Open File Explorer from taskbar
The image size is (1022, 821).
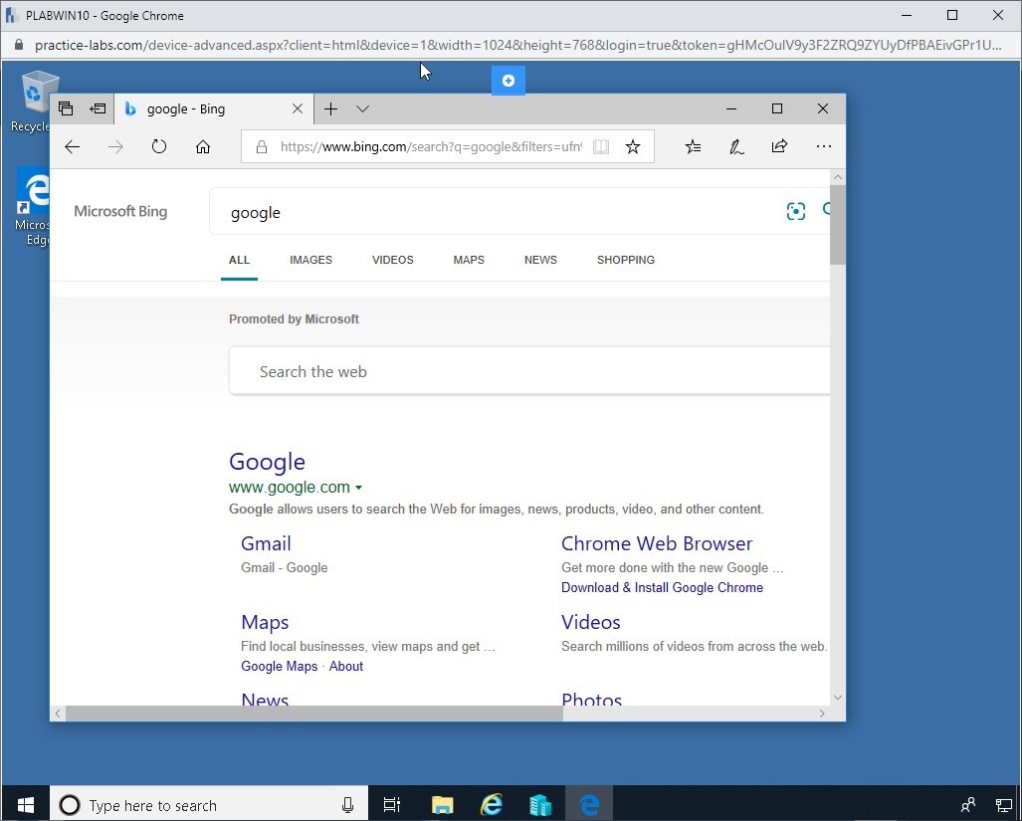click(443, 805)
